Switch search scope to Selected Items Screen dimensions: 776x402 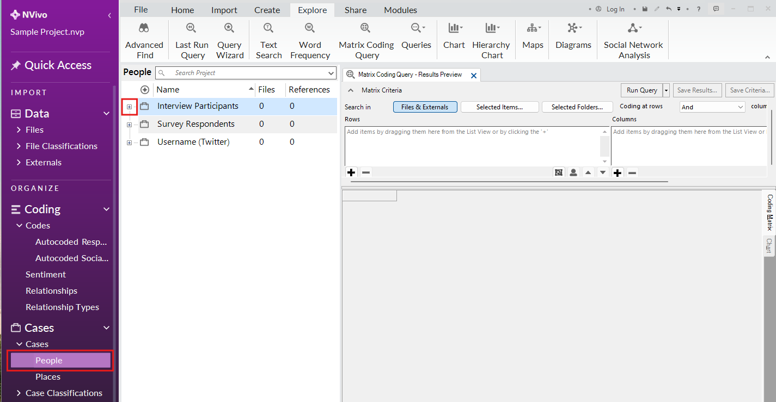point(499,107)
